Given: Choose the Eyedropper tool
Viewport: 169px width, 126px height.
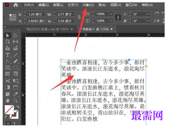Looking at the screenshot, I should [15, 94].
